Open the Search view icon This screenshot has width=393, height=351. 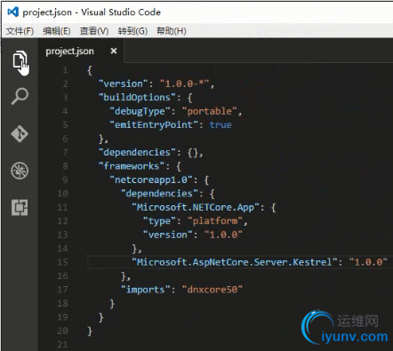[20, 96]
